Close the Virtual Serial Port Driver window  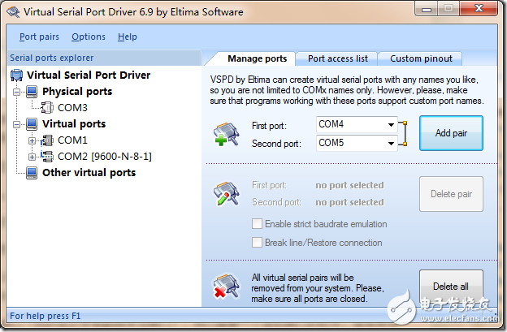pos(479,8)
